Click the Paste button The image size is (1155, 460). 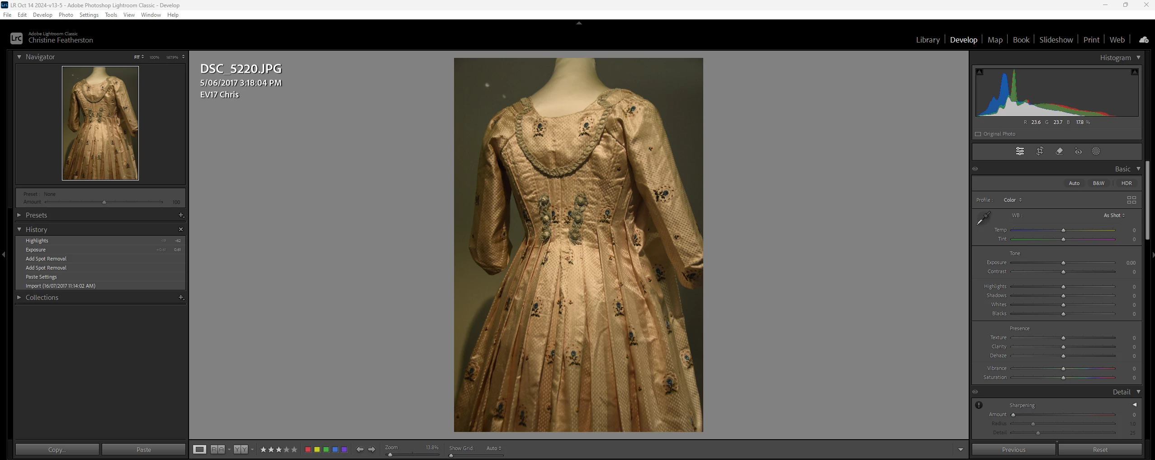click(144, 450)
